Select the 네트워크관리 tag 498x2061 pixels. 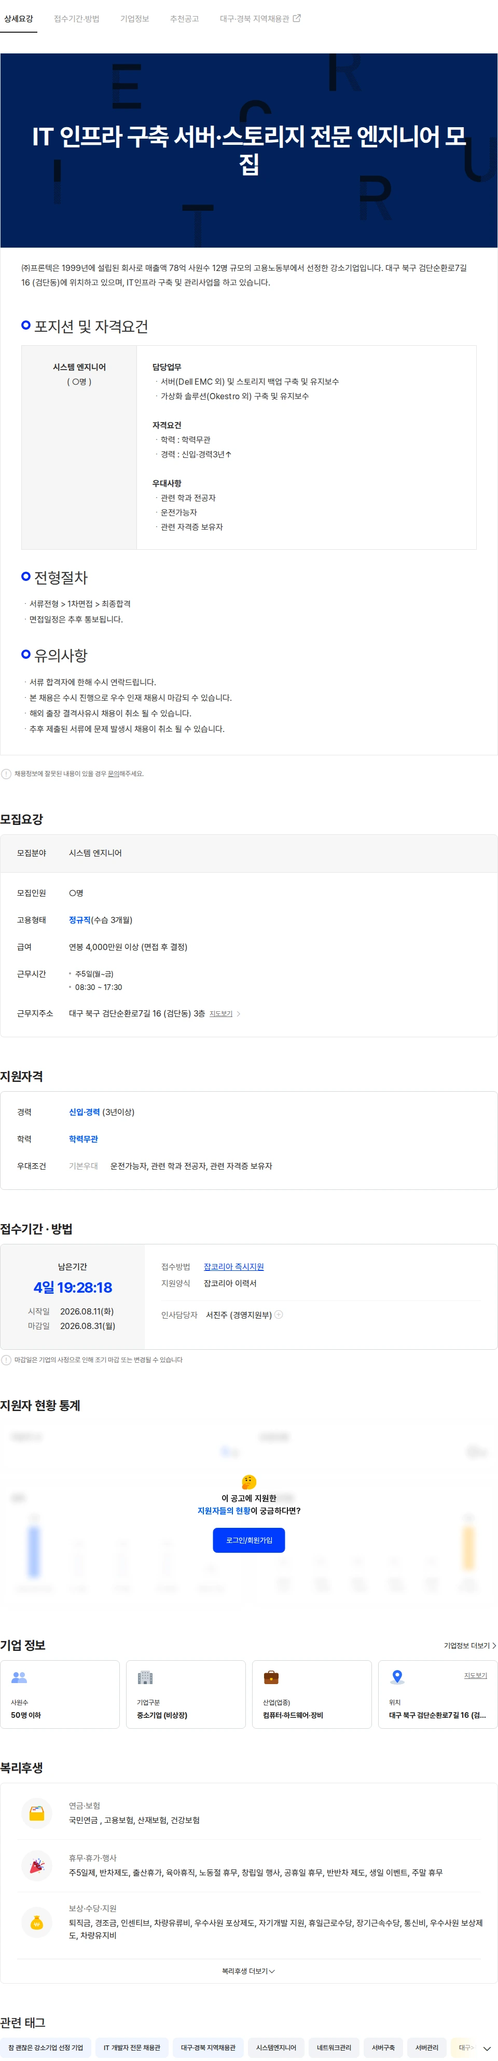334,2048
